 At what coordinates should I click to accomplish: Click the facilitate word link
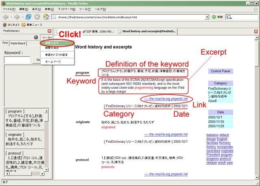pyautogui.click(x=212, y=143)
